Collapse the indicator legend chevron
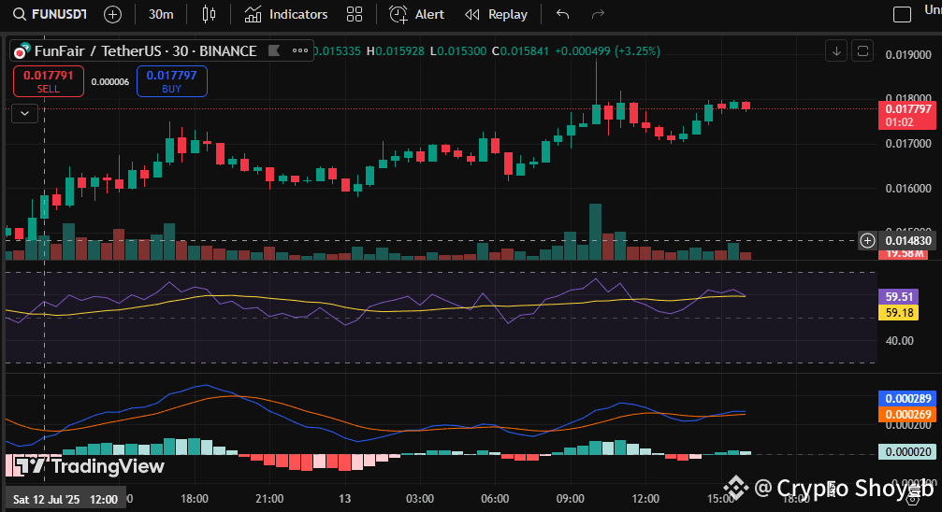This screenshot has width=942, height=512. coord(24,113)
